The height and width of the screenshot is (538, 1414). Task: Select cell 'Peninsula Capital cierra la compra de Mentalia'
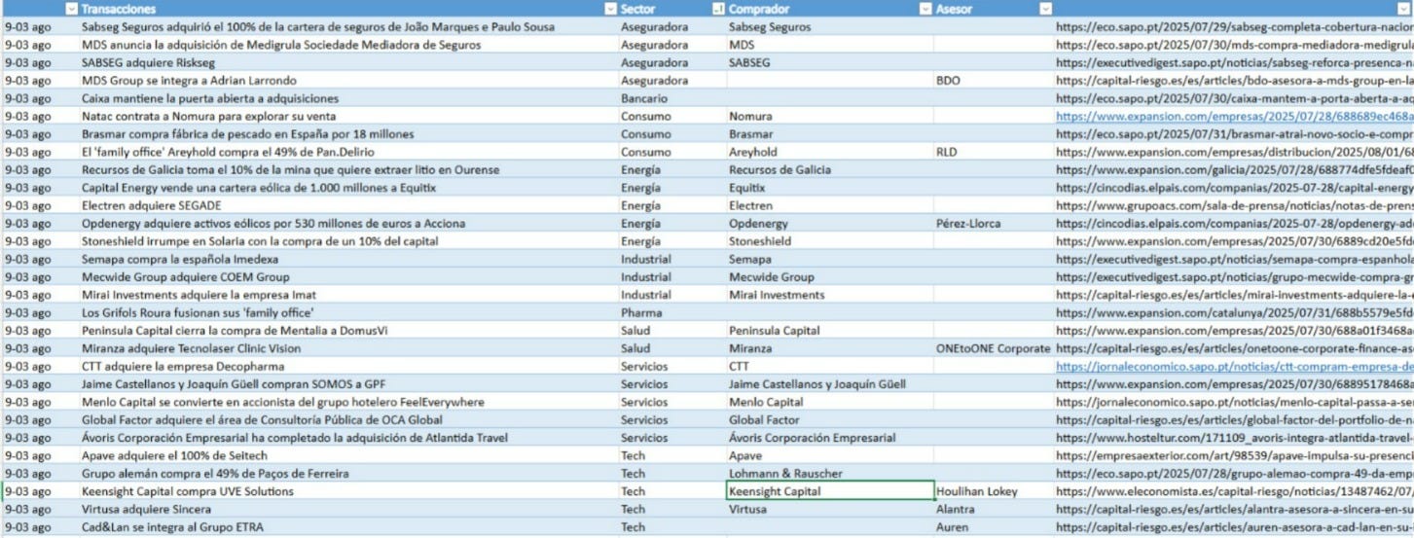coord(348,331)
